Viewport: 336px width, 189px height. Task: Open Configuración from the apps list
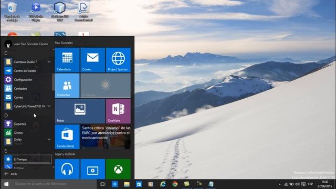[27, 79]
